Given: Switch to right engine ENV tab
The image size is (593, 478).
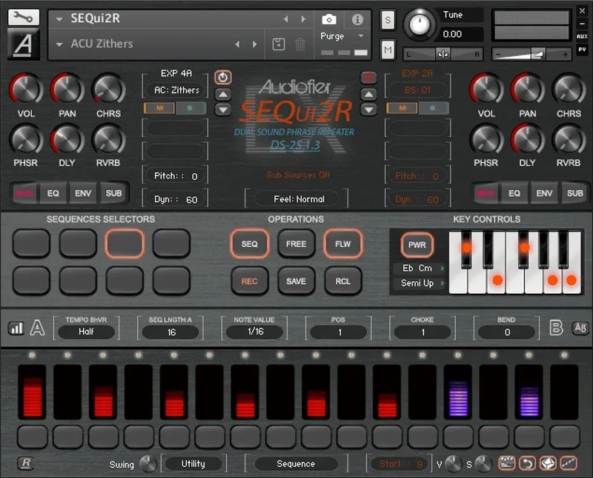Looking at the screenshot, I should coord(545,193).
